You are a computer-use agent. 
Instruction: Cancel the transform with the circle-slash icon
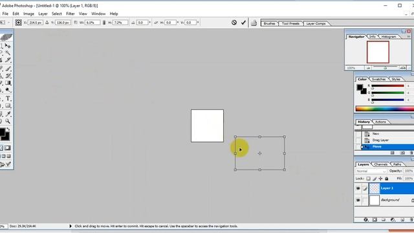coord(234,23)
